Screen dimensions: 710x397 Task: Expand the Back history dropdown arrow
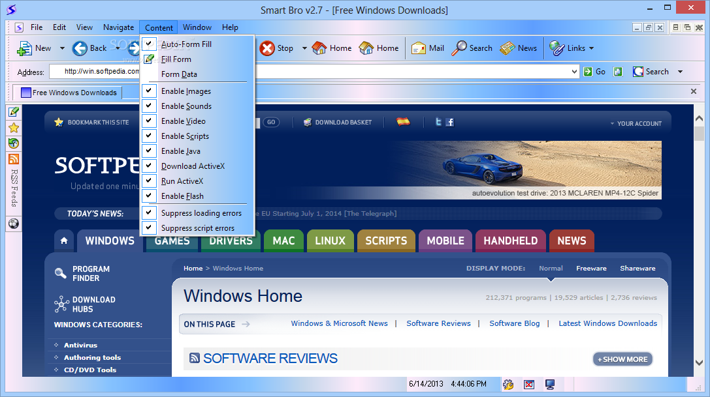tap(118, 48)
